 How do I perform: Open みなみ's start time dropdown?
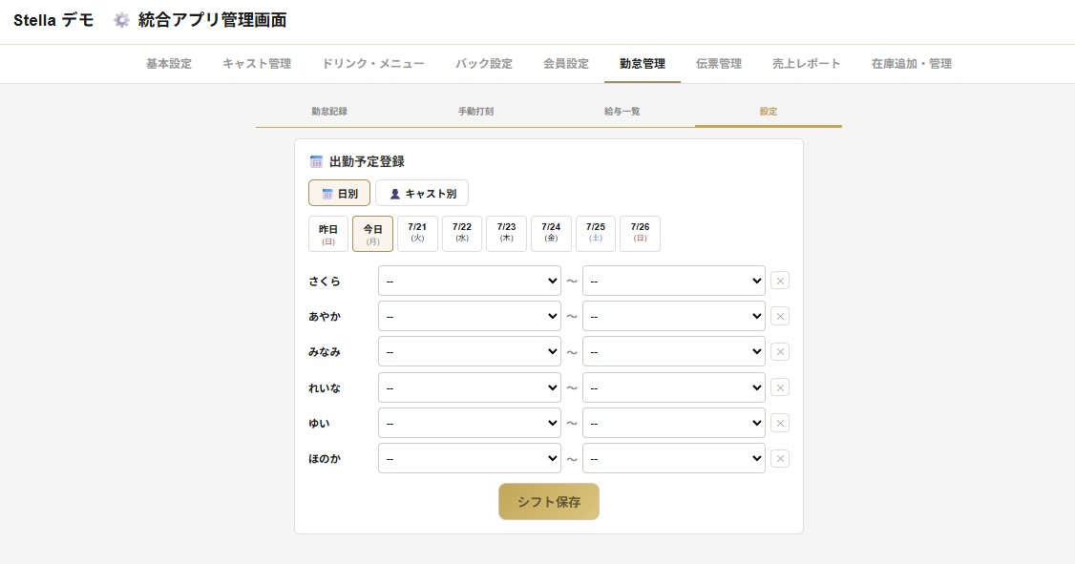(x=470, y=351)
